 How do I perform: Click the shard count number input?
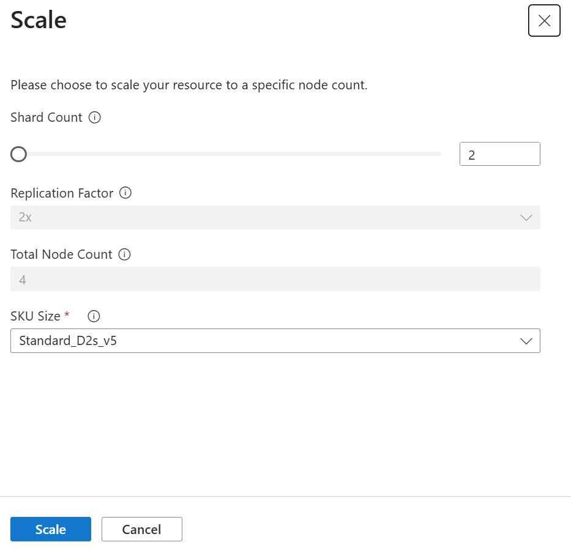[499, 154]
